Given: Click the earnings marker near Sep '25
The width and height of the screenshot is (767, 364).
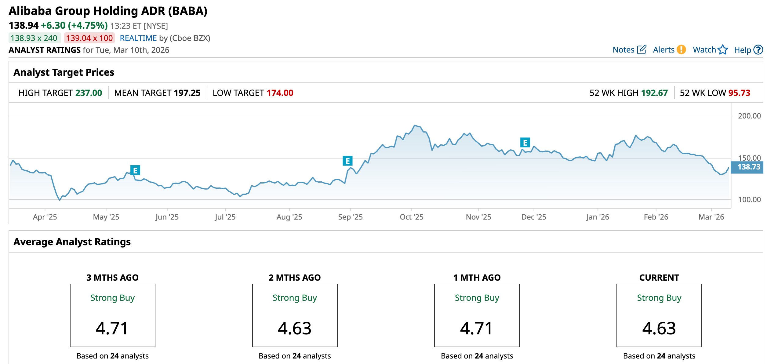Looking at the screenshot, I should point(347,161).
